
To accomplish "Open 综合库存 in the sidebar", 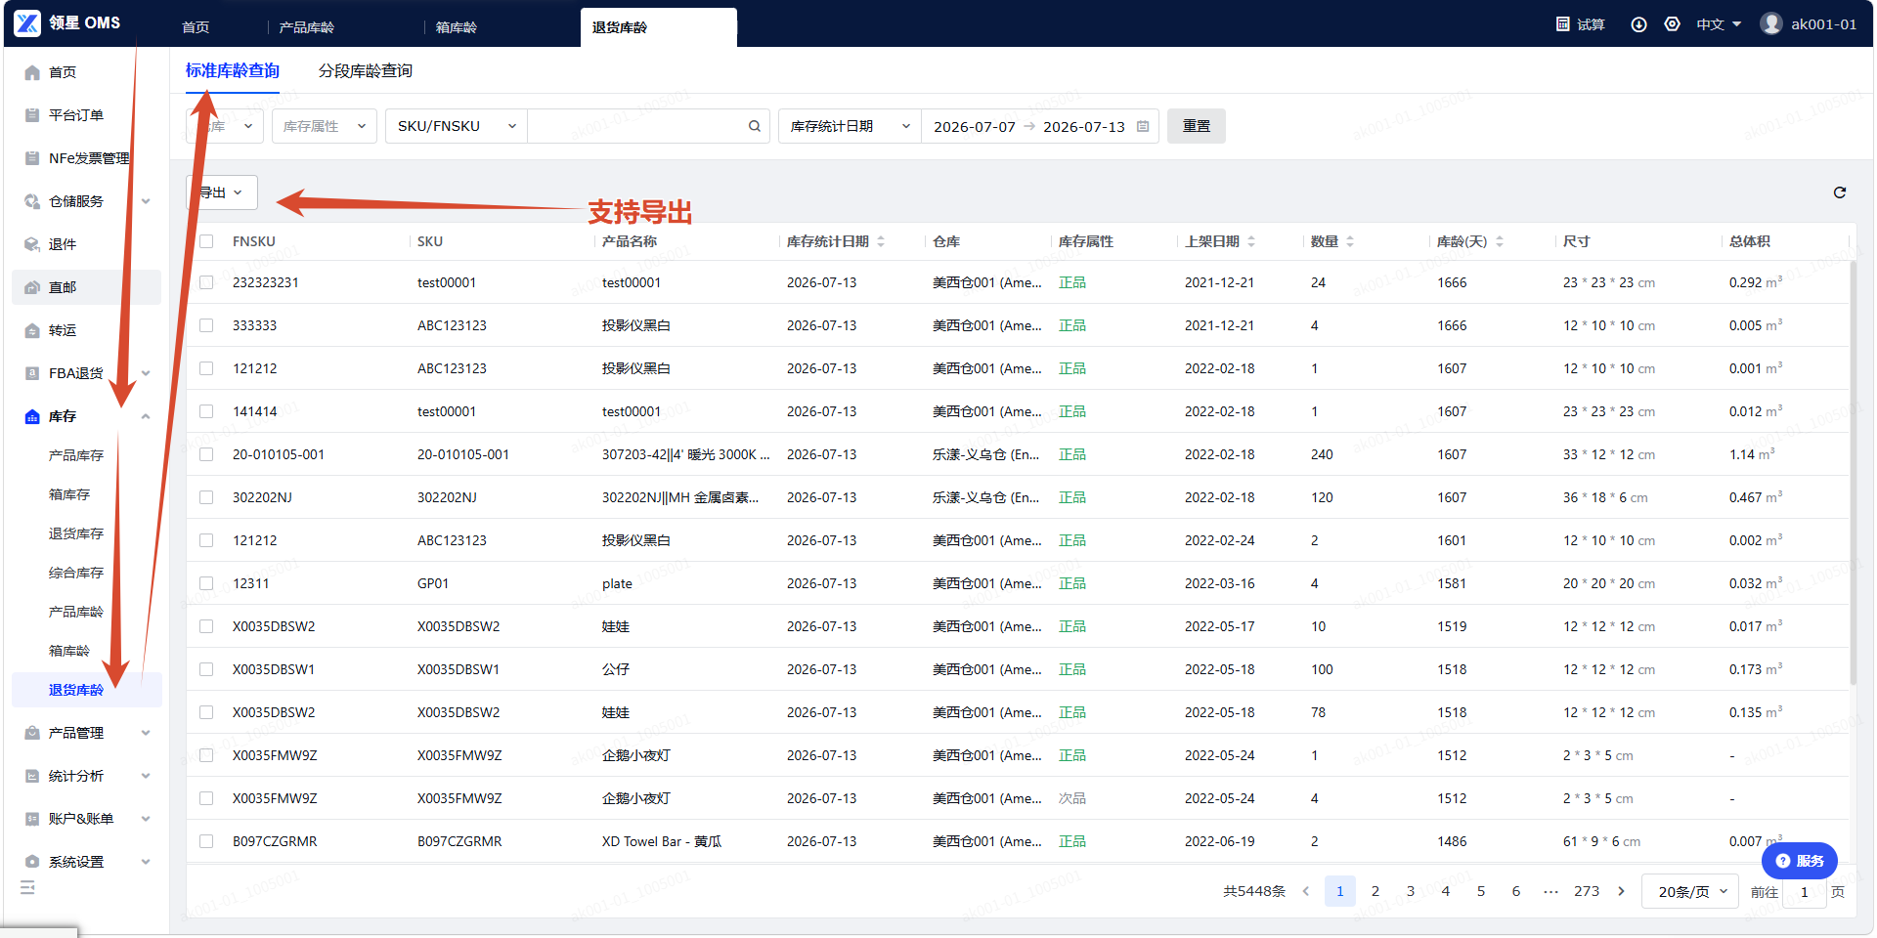I will [76, 573].
